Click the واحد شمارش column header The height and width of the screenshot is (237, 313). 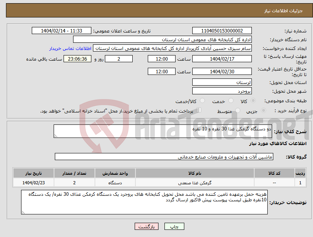pos(115,173)
